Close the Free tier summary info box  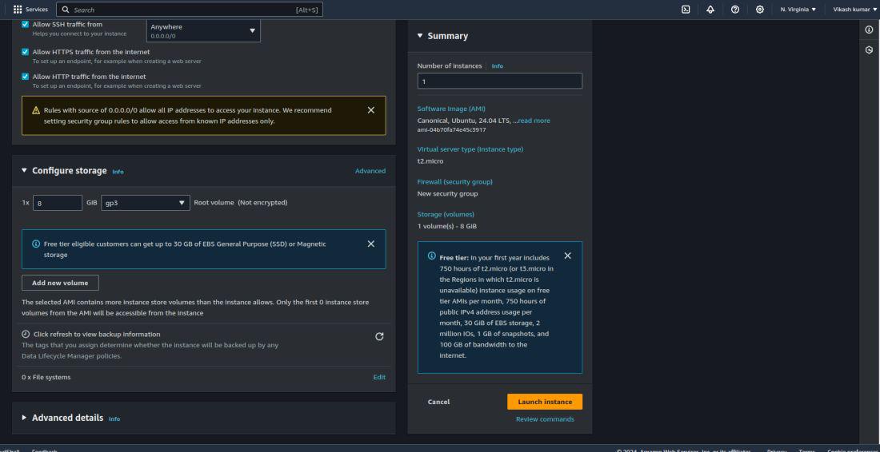567,256
